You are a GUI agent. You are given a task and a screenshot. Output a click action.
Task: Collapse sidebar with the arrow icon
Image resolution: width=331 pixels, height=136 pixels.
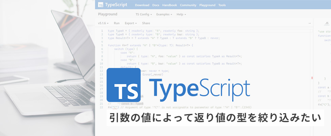[x=310, y=23]
